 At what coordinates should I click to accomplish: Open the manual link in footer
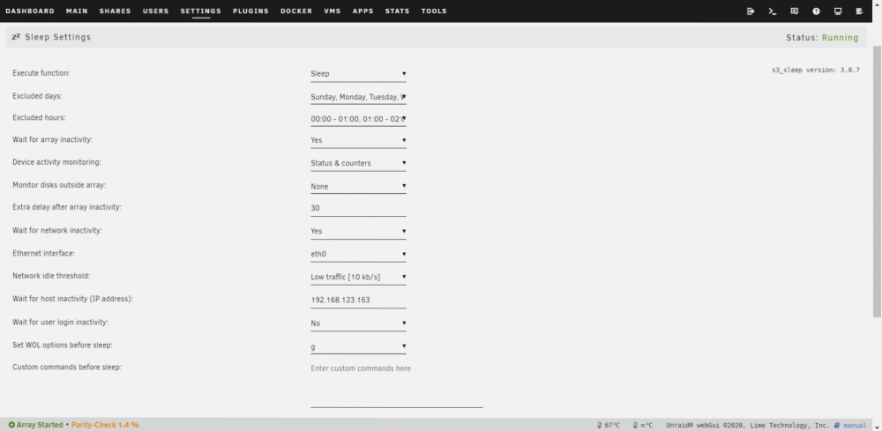coord(855,426)
